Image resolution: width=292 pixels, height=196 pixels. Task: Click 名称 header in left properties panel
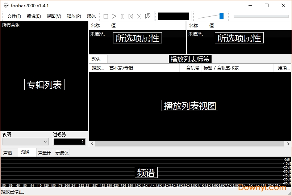[x=99, y=25]
